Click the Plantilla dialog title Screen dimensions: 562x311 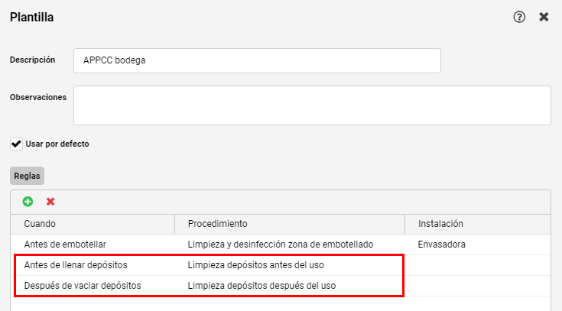32,18
